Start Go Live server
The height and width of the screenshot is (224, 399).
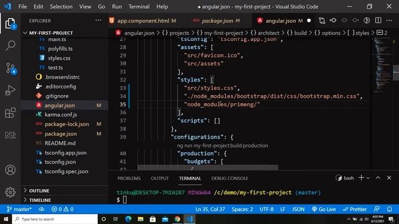[x=324, y=209]
